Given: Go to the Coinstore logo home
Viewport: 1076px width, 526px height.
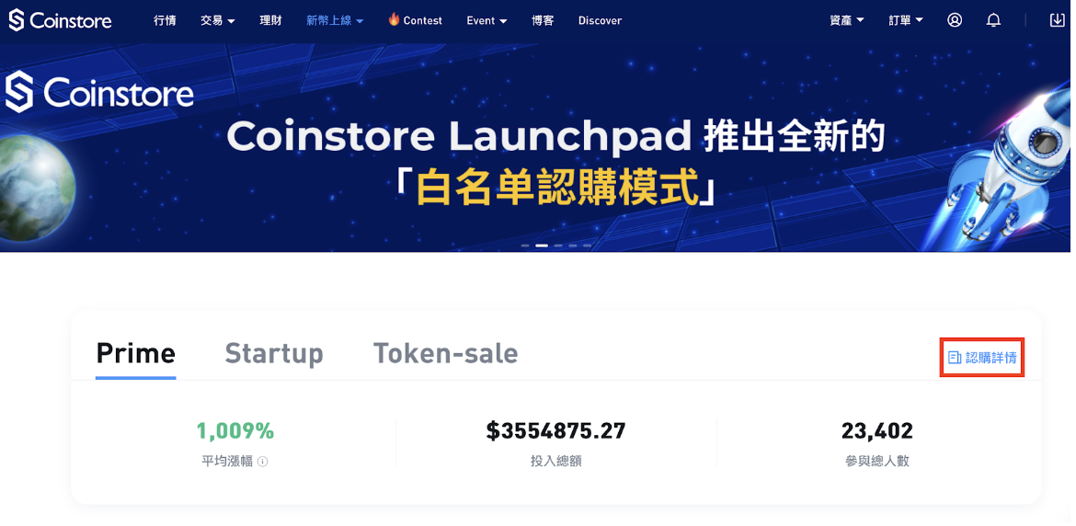Looking at the screenshot, I should (60, 20).
